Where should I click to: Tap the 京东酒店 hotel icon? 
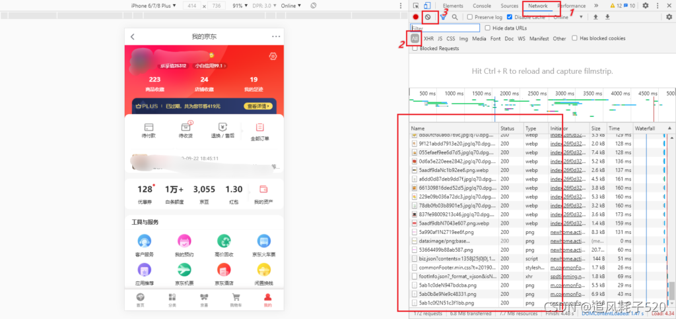click(224, 270)
